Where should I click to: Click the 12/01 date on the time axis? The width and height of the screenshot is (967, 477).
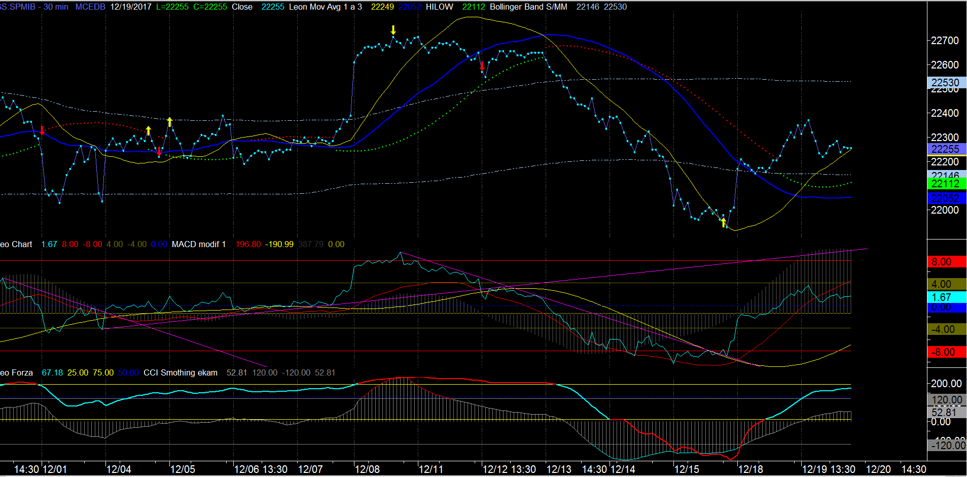55,469
